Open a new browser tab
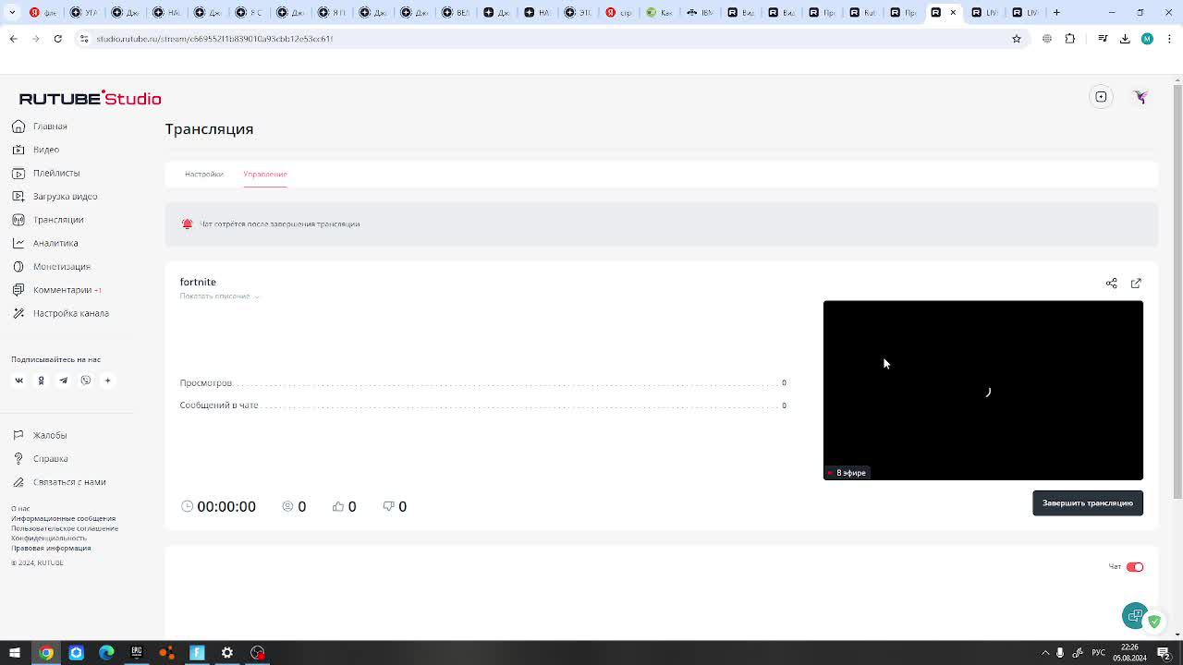Image resolution: width=1183 pixels, height=665 pixels. 1056,12
